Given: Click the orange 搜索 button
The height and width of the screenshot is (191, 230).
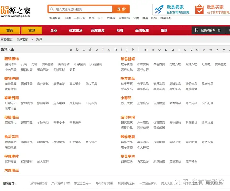Looking at the screenshot, I should coord(121,9).
